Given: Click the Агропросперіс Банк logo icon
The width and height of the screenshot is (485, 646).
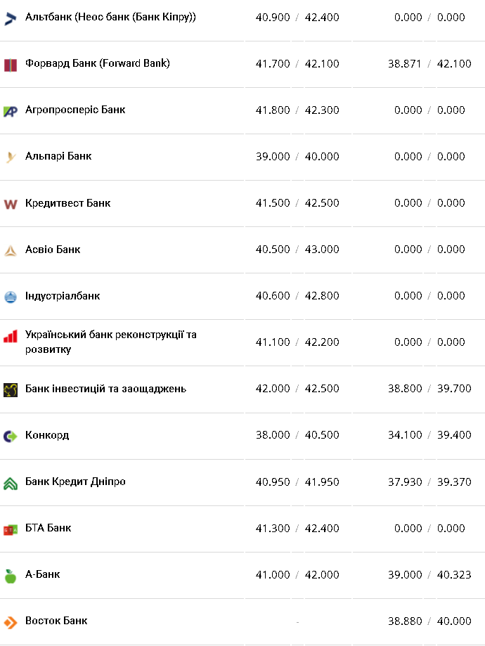Looking at the screenshot, I should click(x=11, y=111).
